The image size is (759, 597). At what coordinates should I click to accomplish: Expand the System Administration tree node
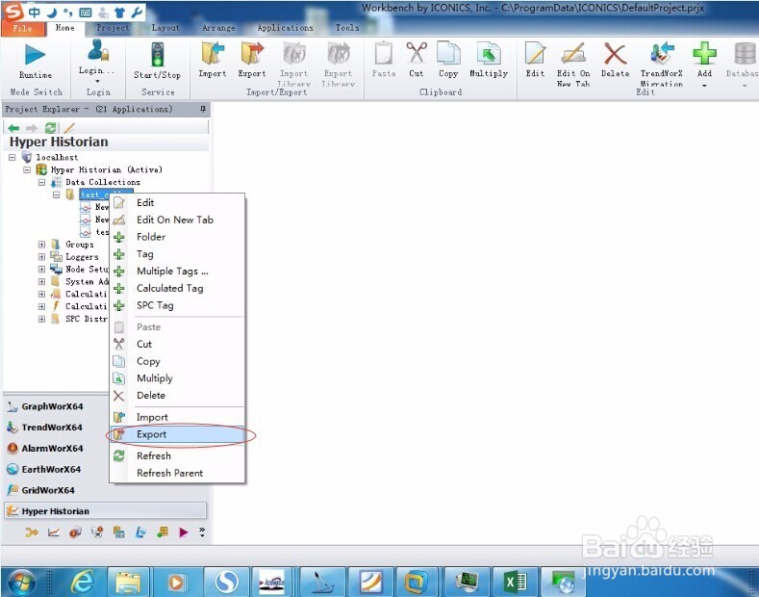coord(41,281)
